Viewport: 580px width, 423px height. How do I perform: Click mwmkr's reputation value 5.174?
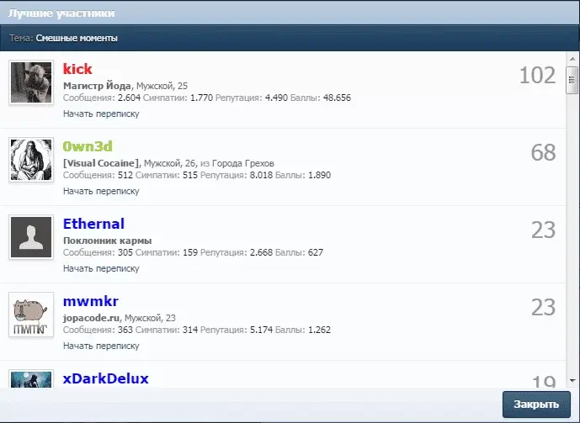click(261, 330)
